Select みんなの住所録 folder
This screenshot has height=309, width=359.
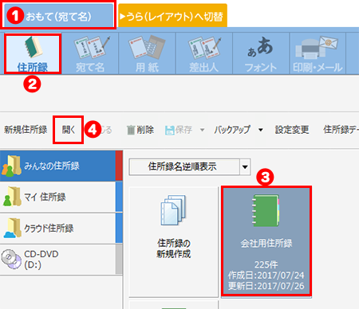click(x=61, y=166)
